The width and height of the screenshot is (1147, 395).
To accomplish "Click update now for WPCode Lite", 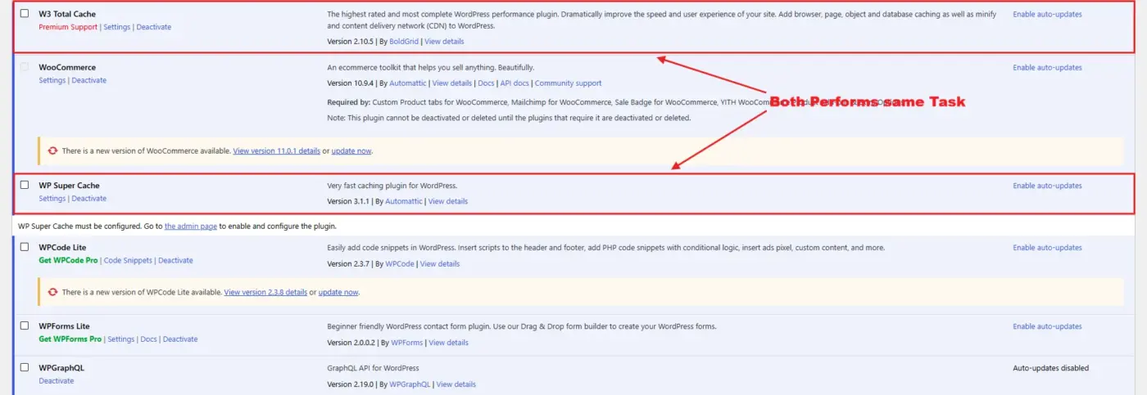I will click(339, 292).
